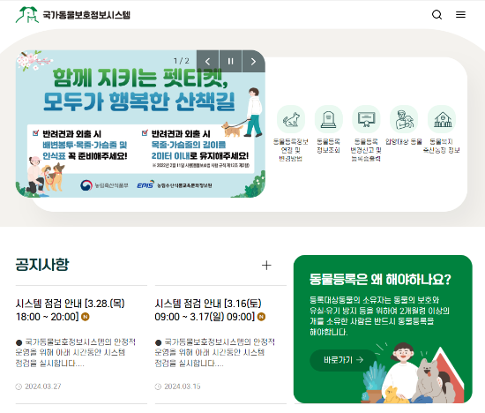Screen dimensions: 485x413
Task: Click the new badge on 3.28 notice
Action: pyautogui.click(x=85, y=317)
